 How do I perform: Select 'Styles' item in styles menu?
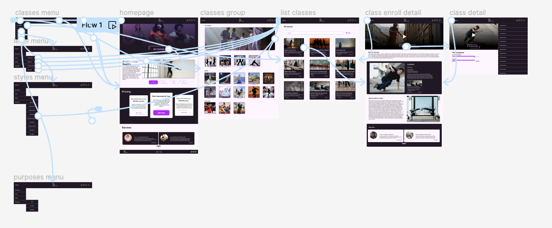[x=20, y=98]
